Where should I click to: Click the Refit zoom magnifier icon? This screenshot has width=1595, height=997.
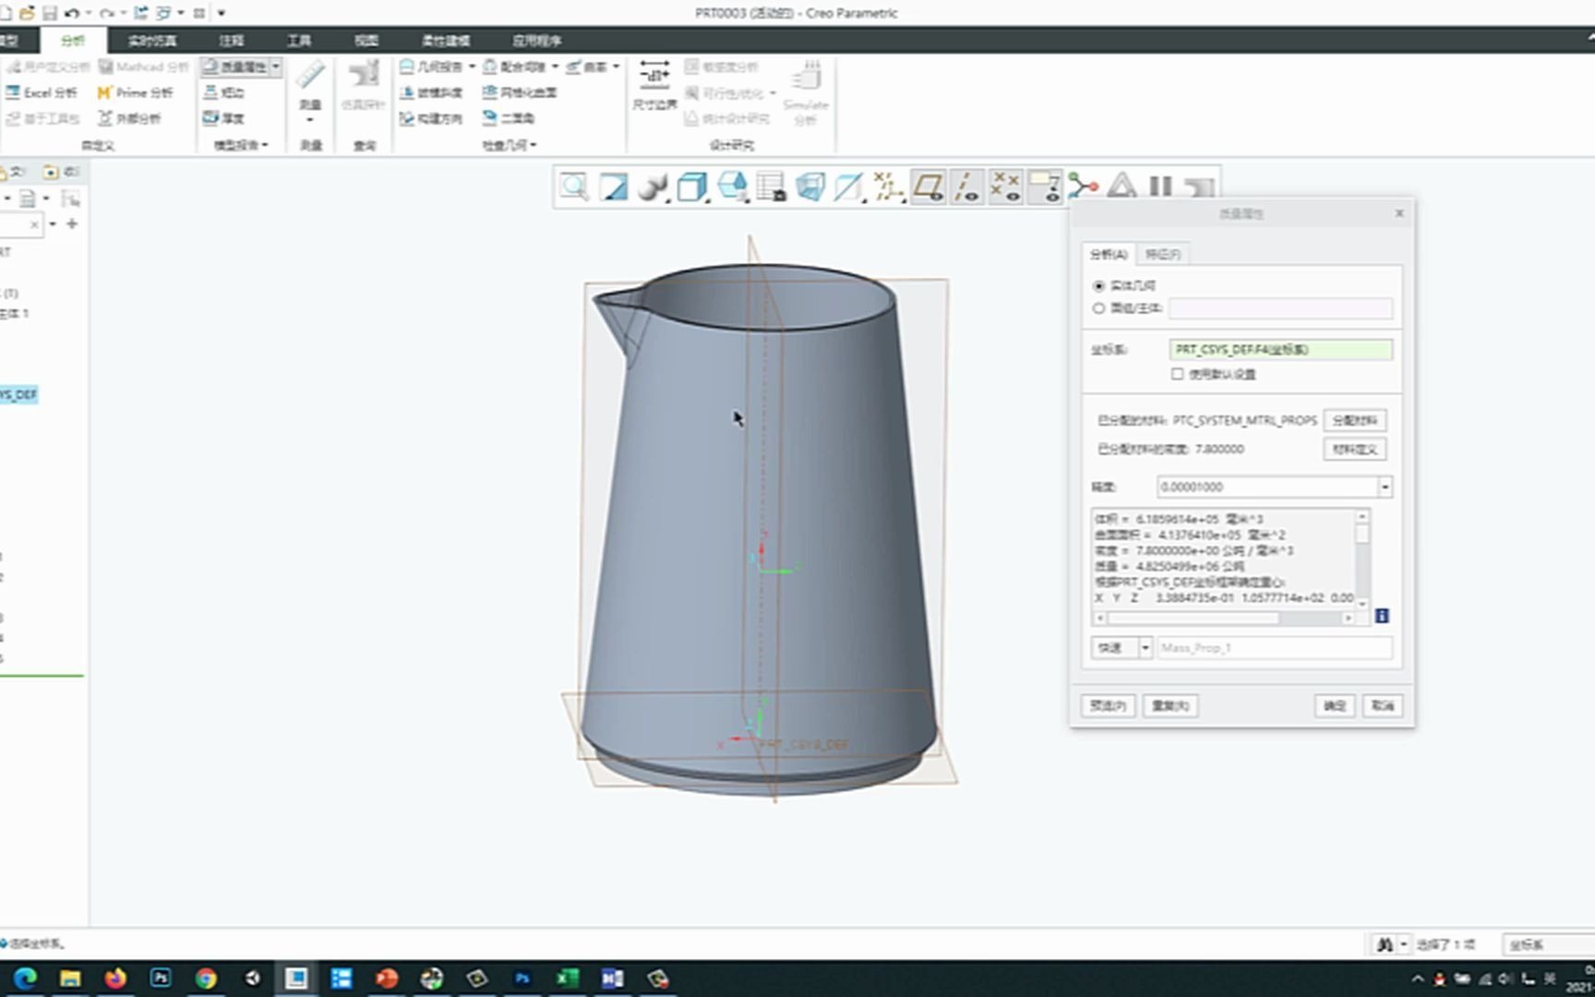[574, 187]
